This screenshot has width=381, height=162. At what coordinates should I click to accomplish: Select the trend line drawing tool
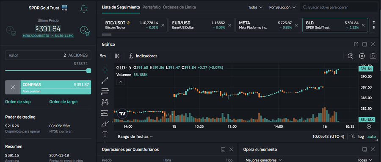coord(105,81)
